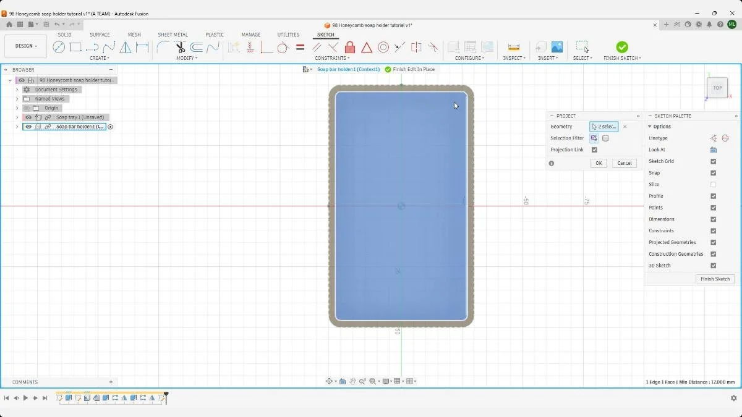
Task: Toggle the Points checkbox
Action: [x=713, y=208]
